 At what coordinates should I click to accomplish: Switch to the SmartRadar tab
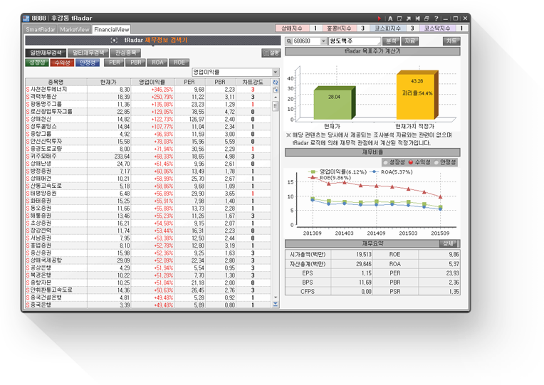point(41,29)
